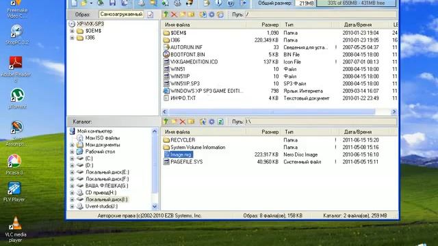Select the RECYCLER folder in catalog list
The image size is (438, 246).
(x=183, y=140)
